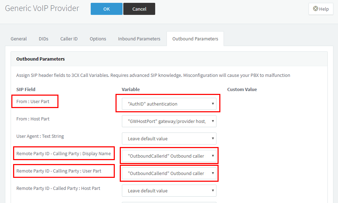Image resolution: width=338 pixels, height=203 pixels.
Task: Click the 'Outbound Parameters' section heading
Action: [x=40, y=59]
